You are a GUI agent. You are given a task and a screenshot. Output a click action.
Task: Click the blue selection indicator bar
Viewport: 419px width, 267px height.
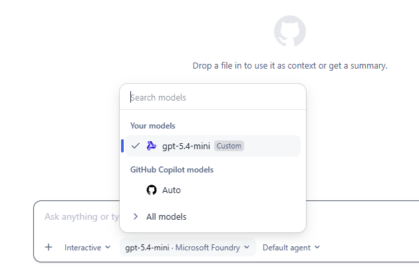click(x=122, y=146)
